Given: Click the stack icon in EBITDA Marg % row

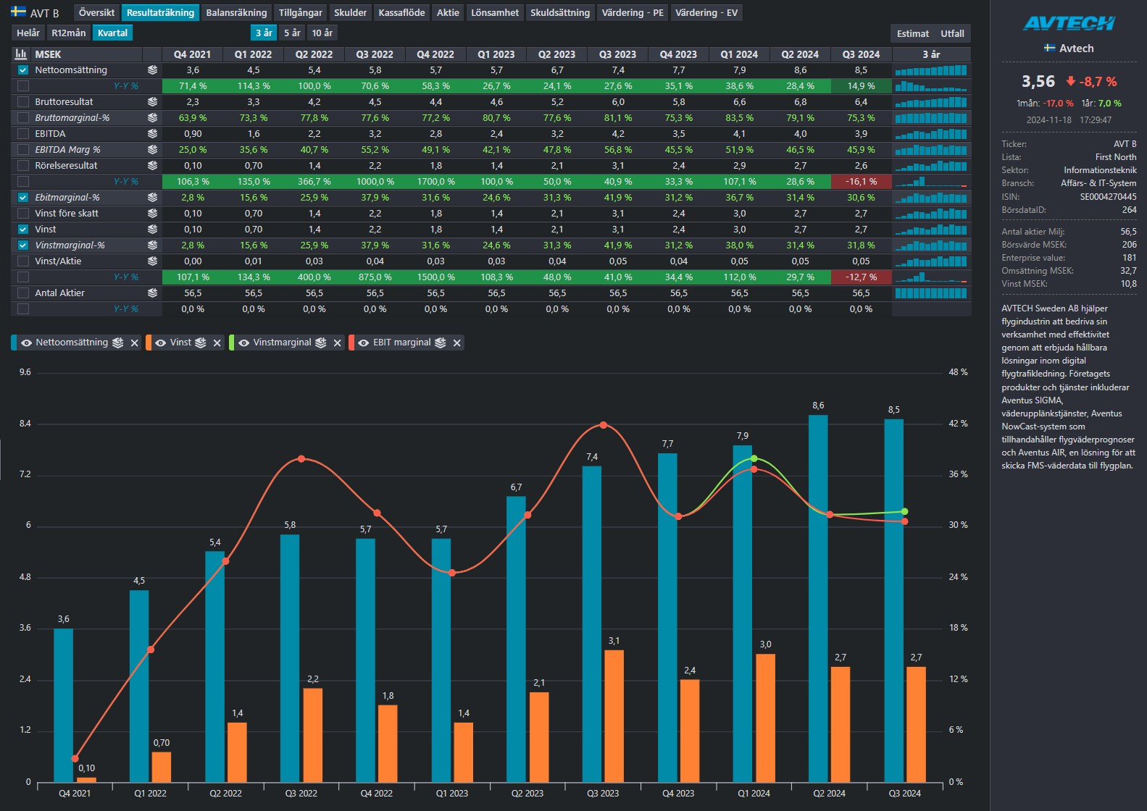Looking at the screenshot, I should click(152, 150).
